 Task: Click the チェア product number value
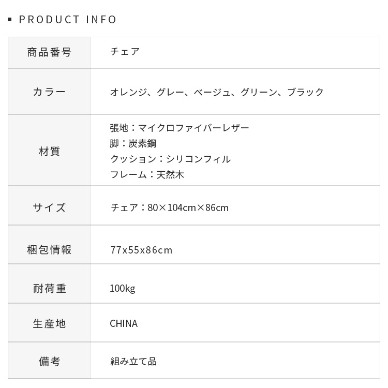(x=125, y=52)
